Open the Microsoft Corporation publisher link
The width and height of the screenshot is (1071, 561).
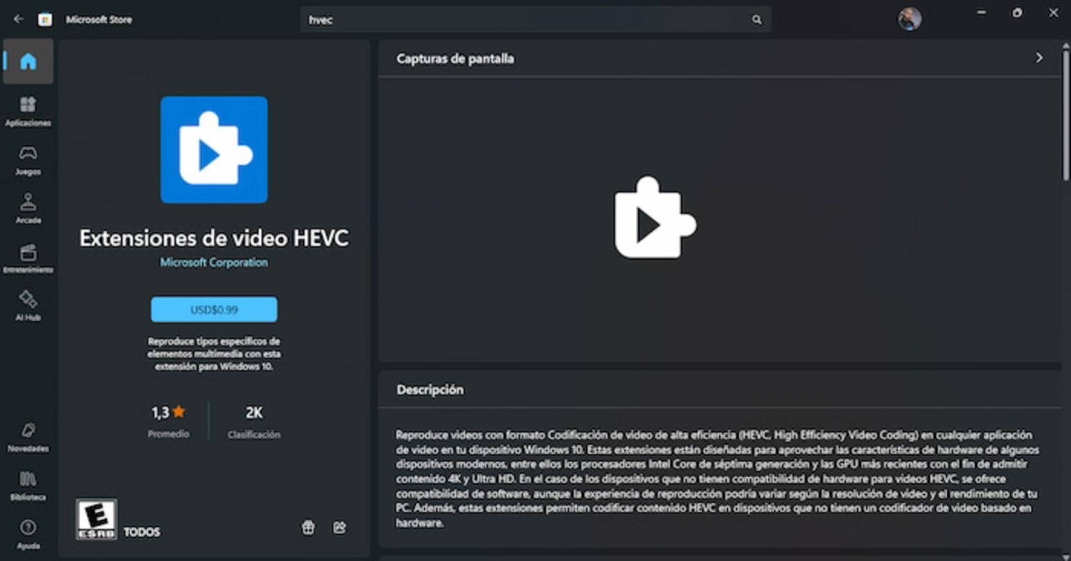pyautogui.click(x=214, y=262)
